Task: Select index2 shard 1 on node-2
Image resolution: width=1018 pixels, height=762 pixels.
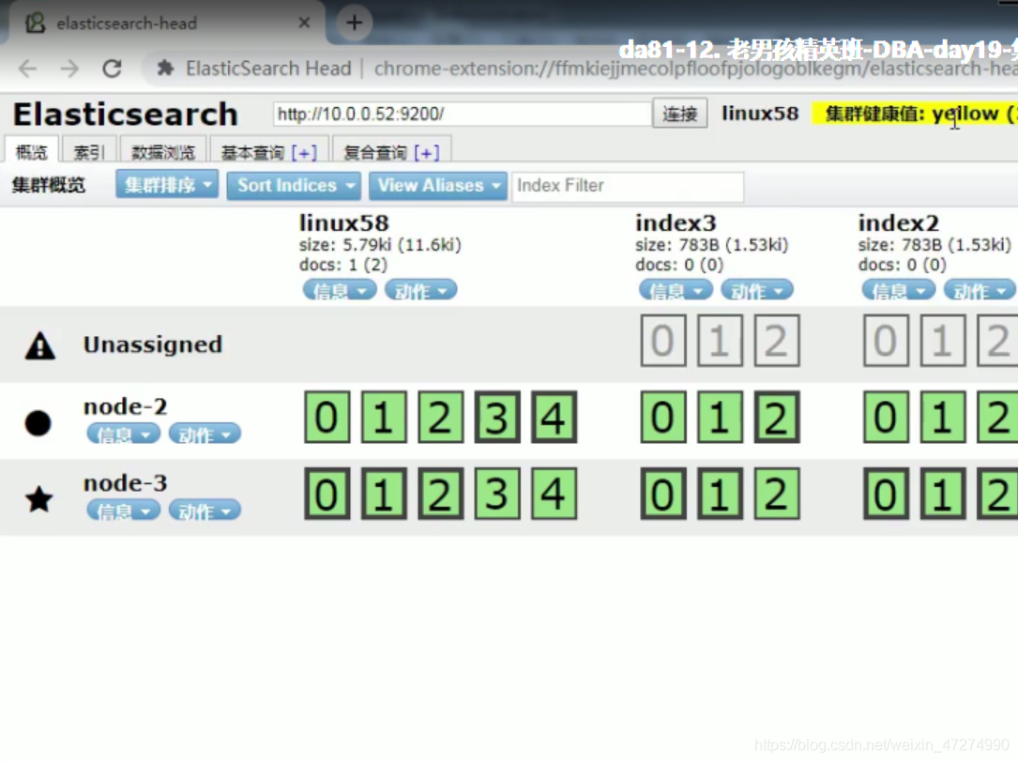Action: [943, 417]
